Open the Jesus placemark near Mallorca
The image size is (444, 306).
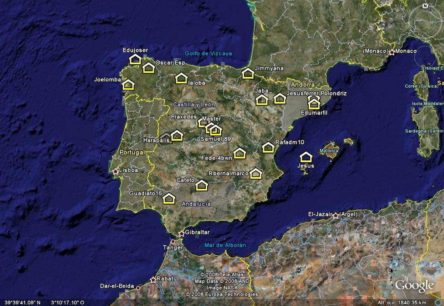(x=306, y=157)
